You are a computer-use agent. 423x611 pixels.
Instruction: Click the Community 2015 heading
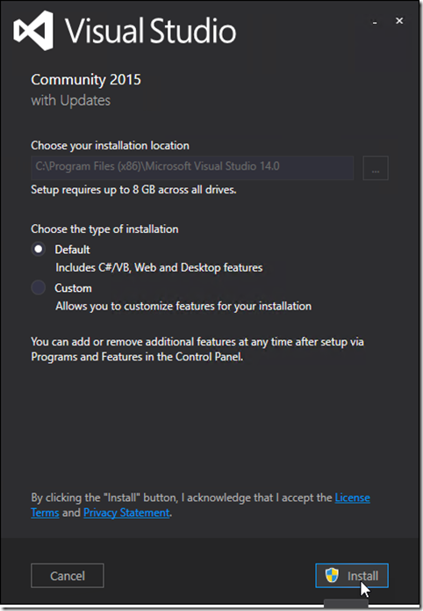click(x=86, y=79)
